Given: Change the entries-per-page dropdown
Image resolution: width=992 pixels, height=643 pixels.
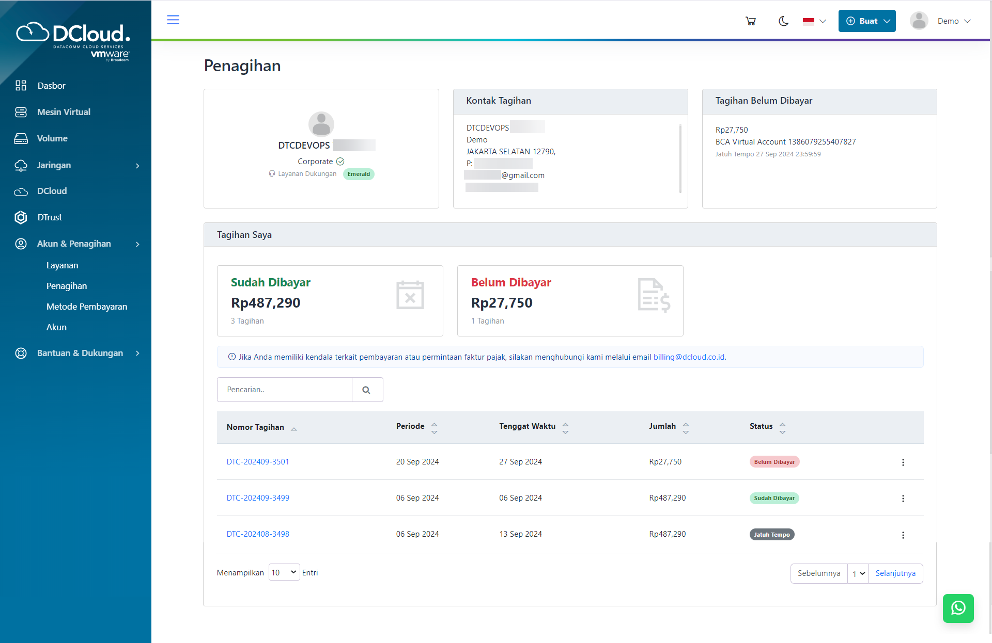Looking at the screenshot, I should tap(284, 572).
